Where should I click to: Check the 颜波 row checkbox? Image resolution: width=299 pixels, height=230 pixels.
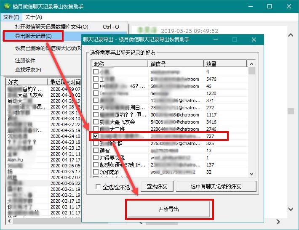[96, 150]
